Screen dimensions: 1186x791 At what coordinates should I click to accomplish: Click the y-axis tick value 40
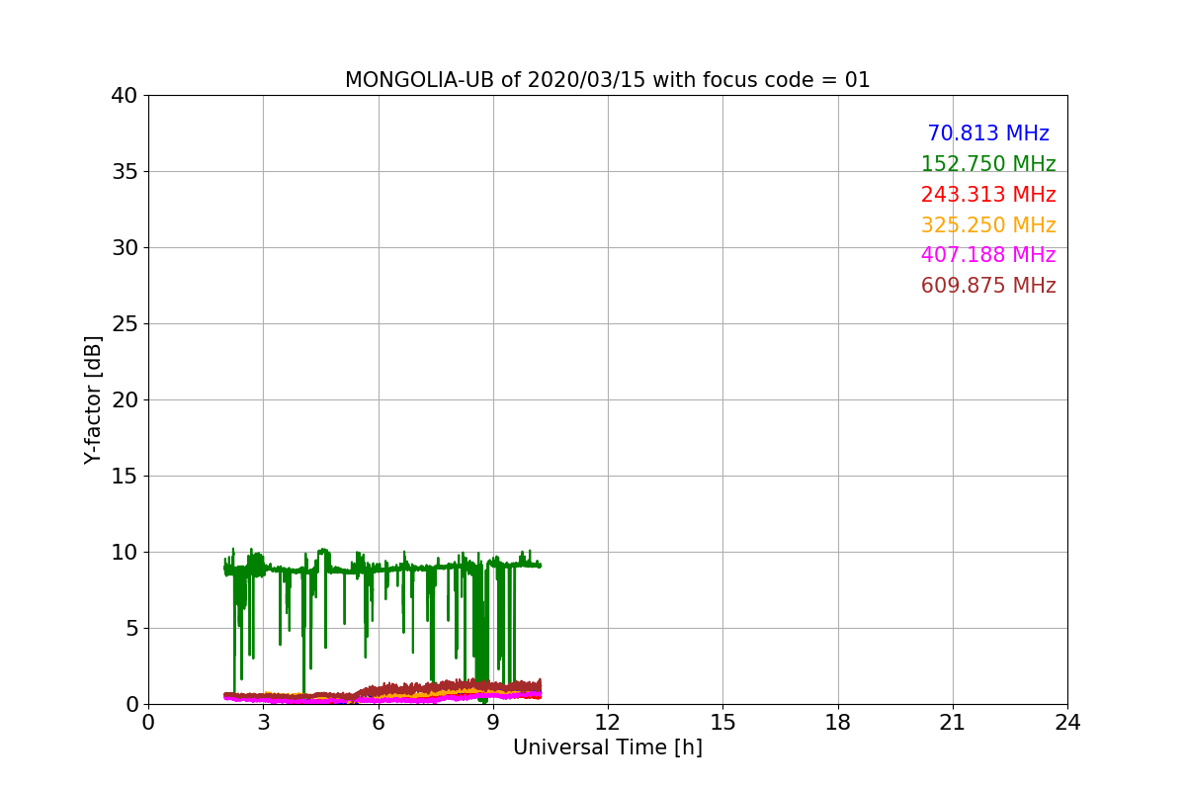click(x=124, y=96)
